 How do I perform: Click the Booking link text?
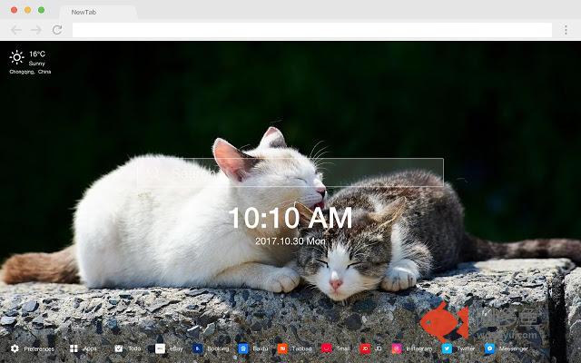click(218, 348)
